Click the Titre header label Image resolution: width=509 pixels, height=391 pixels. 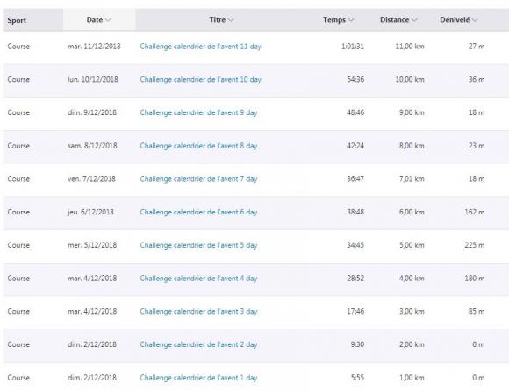pos(218,20)
